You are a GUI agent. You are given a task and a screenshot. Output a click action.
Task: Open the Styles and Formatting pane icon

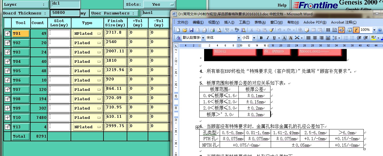point(178,38)
